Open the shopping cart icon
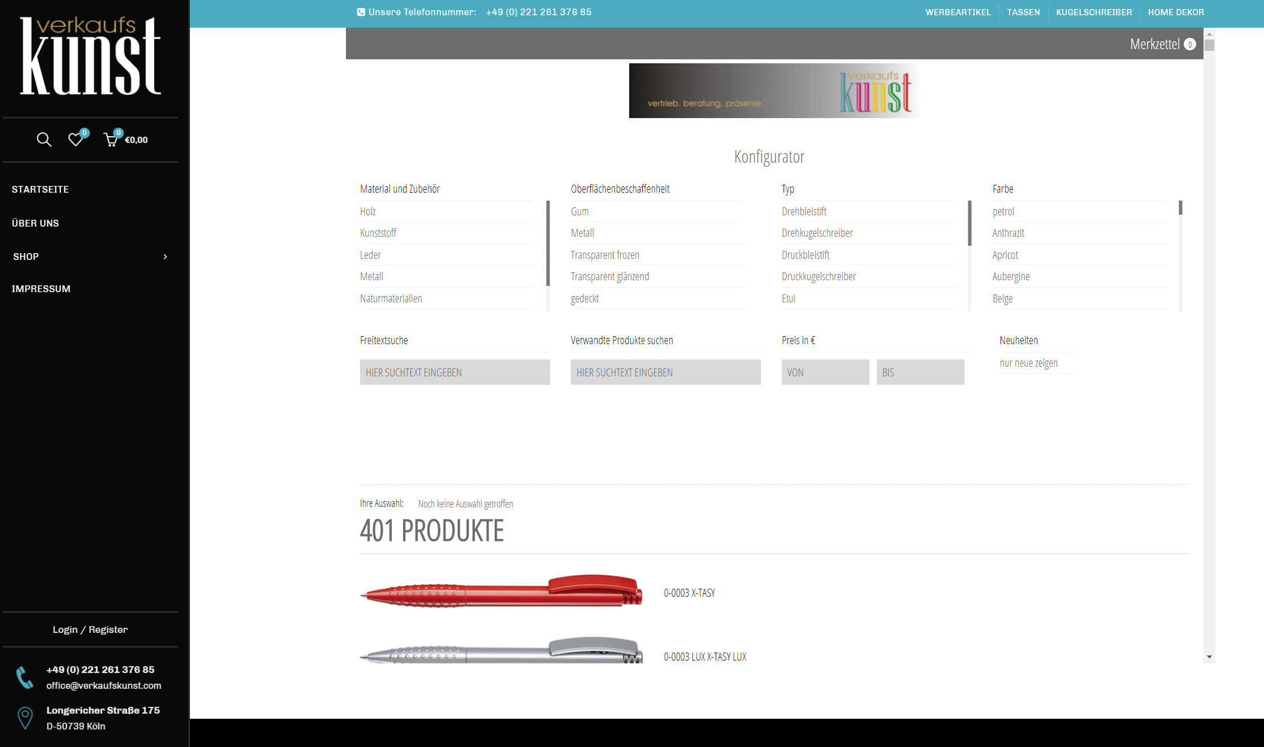This screenshot has height=747, width=1264. tap(111, 140)
